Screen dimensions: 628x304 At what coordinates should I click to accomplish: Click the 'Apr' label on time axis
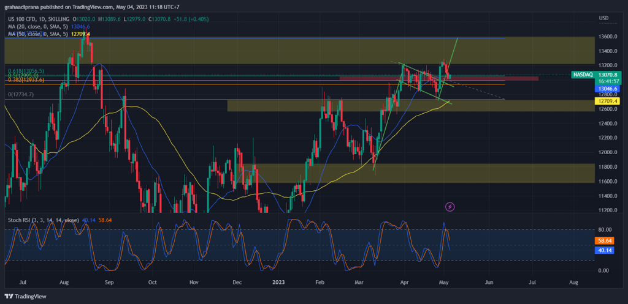click(404, 282)
